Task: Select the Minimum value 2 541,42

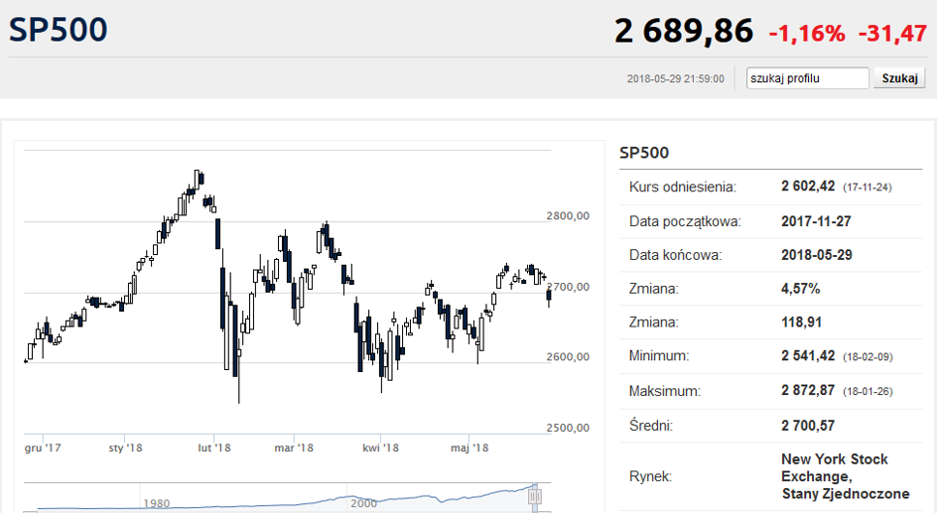Action: tap(808, 356)
